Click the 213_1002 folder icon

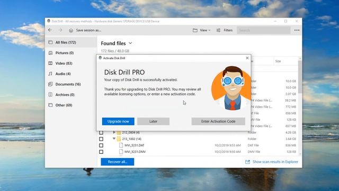click(x=119, y=139)
